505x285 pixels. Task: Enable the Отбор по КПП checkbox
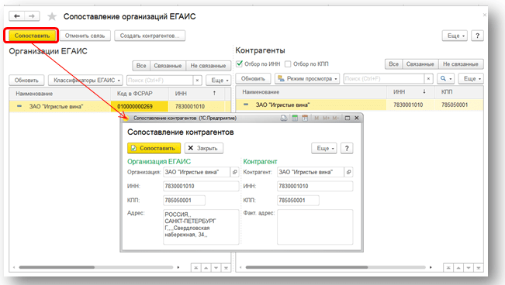pos(288,64)
